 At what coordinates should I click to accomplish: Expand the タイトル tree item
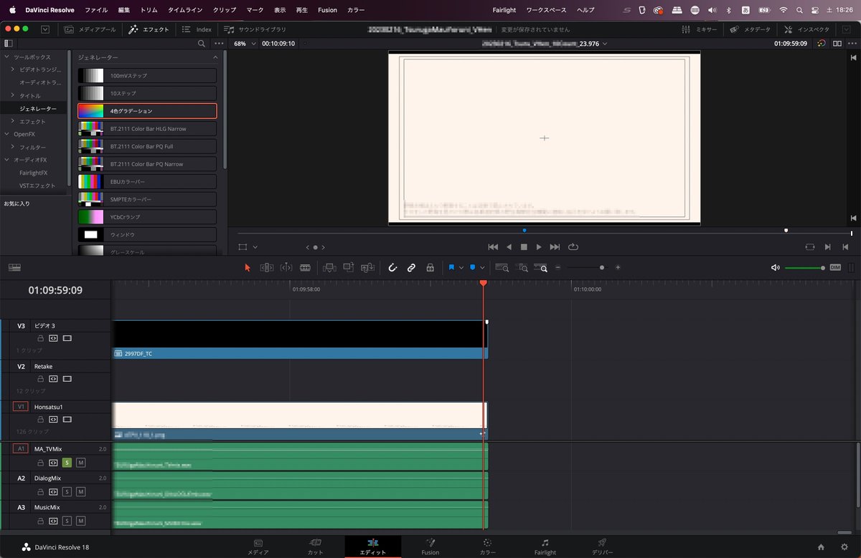point(13,95)
